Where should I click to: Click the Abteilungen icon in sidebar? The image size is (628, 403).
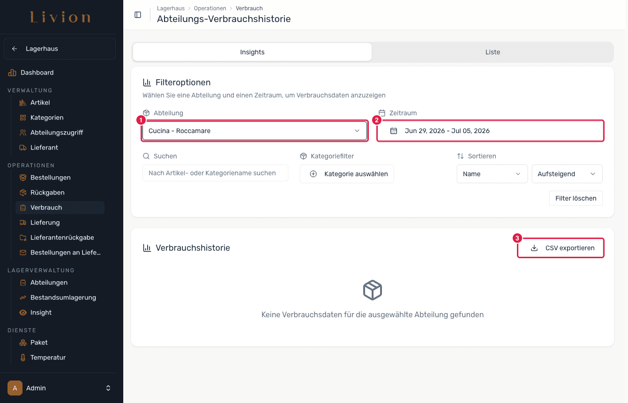click(x=22, y=283)
